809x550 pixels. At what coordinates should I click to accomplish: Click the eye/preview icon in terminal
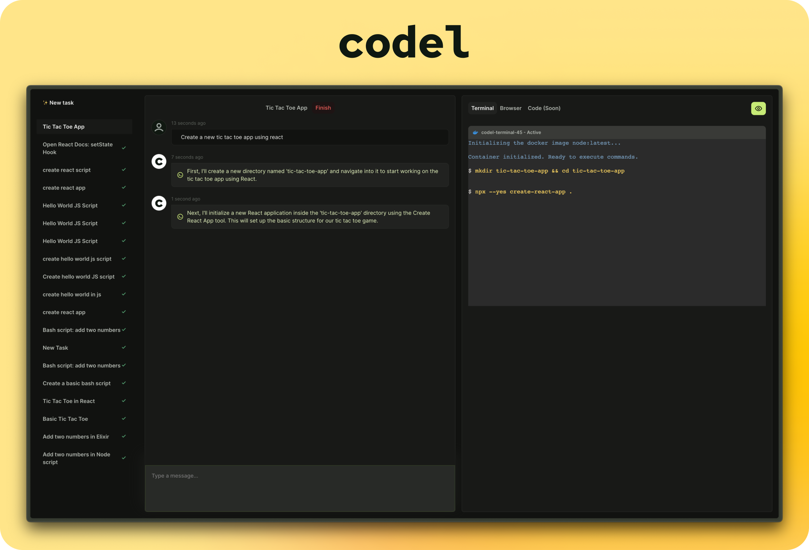coord(759,108)
